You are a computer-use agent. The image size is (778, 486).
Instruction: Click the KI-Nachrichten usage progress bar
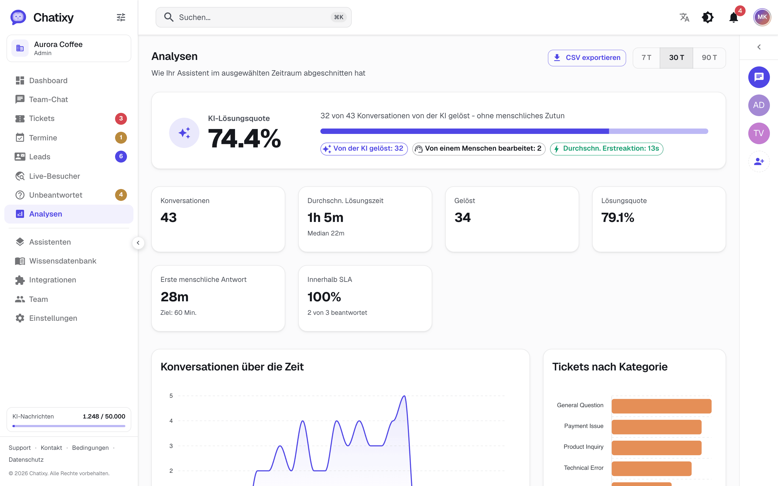(69, 426)
